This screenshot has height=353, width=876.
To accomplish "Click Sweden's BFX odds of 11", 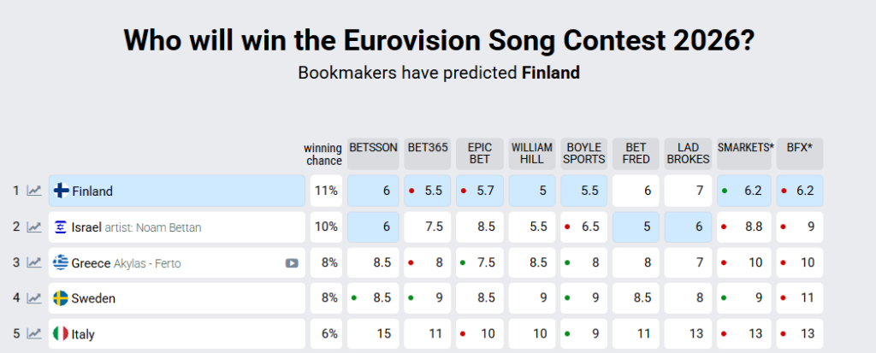I will pos(799,298).
